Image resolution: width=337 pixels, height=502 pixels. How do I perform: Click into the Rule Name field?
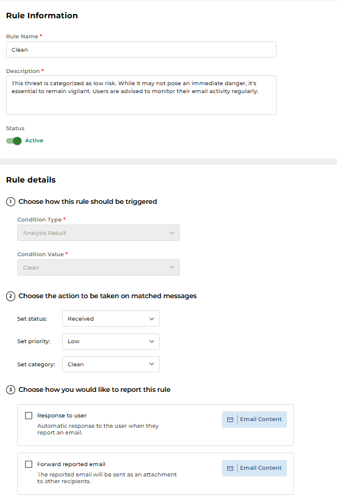[141, 50]
